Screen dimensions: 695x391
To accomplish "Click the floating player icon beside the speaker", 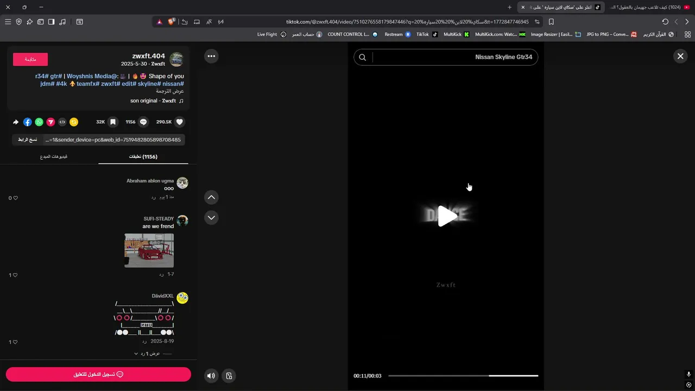I will coord(229,376).
